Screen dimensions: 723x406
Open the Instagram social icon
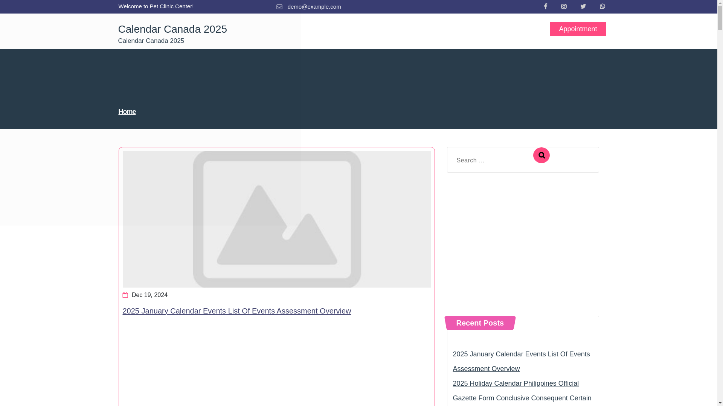pyautogui.click(x=564, y=6)
